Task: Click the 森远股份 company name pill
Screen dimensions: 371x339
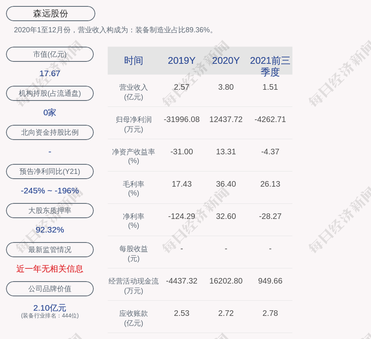Action: 51,14
